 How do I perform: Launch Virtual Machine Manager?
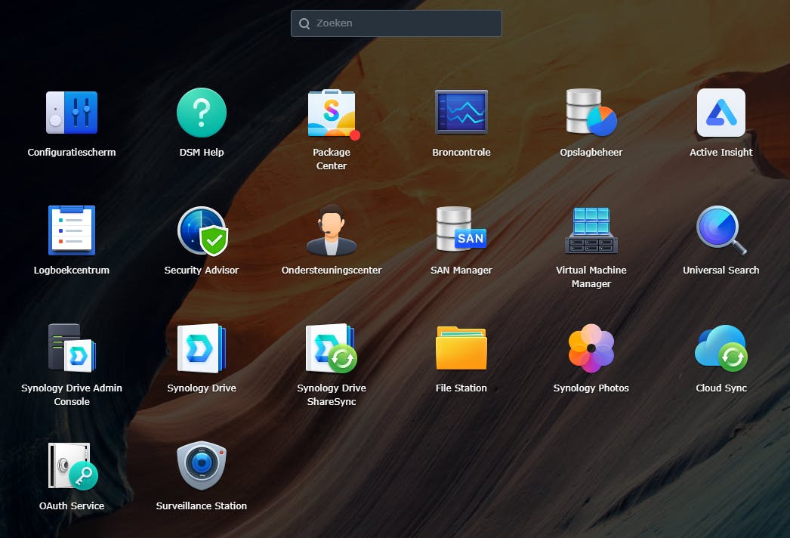591,230
